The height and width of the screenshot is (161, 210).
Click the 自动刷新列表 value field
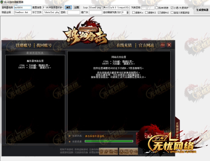[124, 12]
